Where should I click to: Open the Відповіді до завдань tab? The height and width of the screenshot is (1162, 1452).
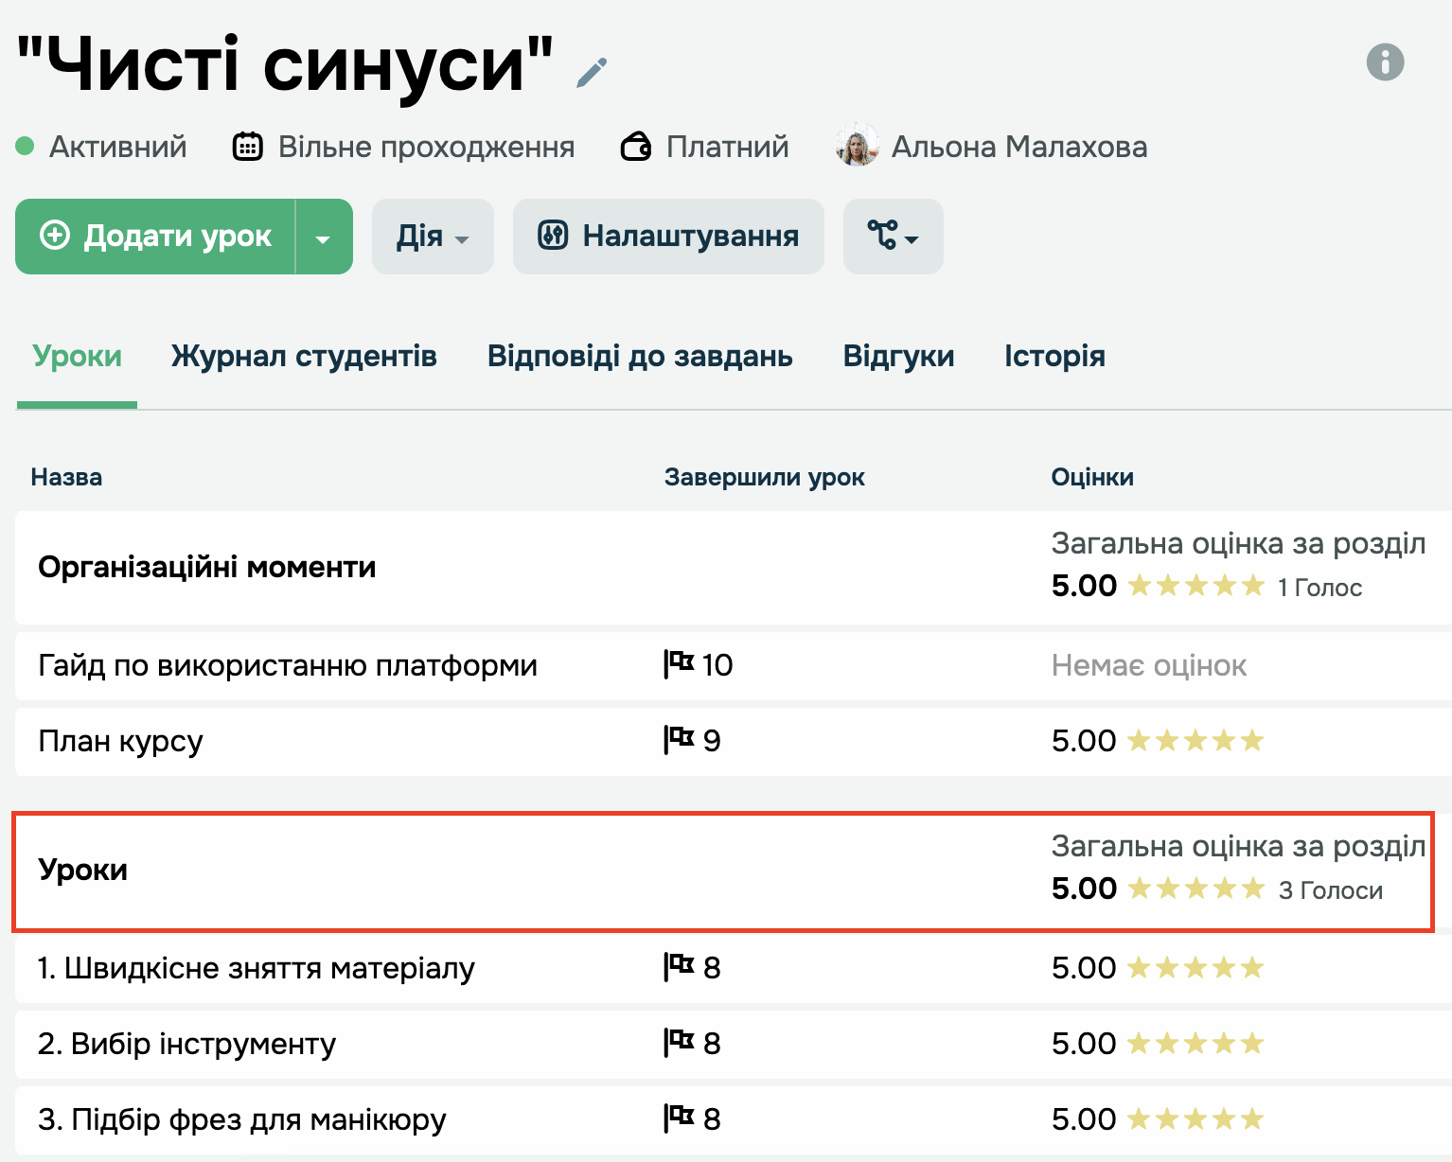tap(640, 356)
